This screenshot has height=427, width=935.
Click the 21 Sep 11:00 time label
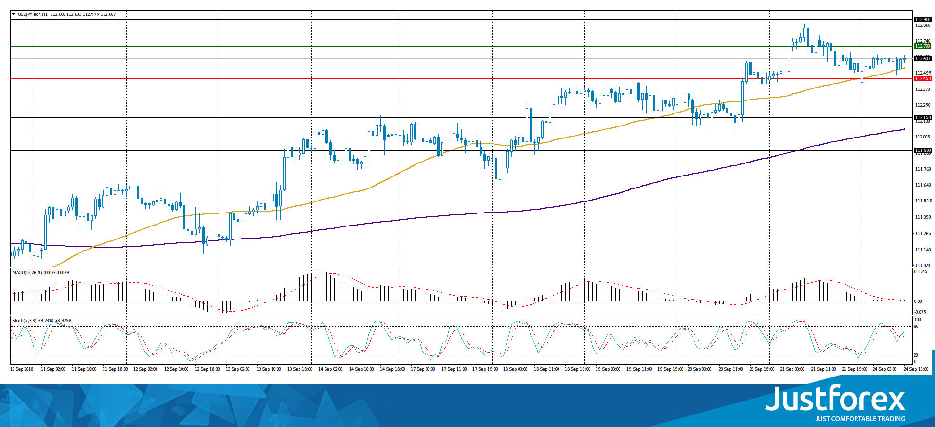(824, 369)
